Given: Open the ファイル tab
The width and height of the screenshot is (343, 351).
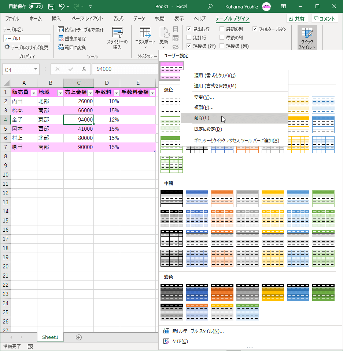Looking at the screenshot, I should pos(12,19).
